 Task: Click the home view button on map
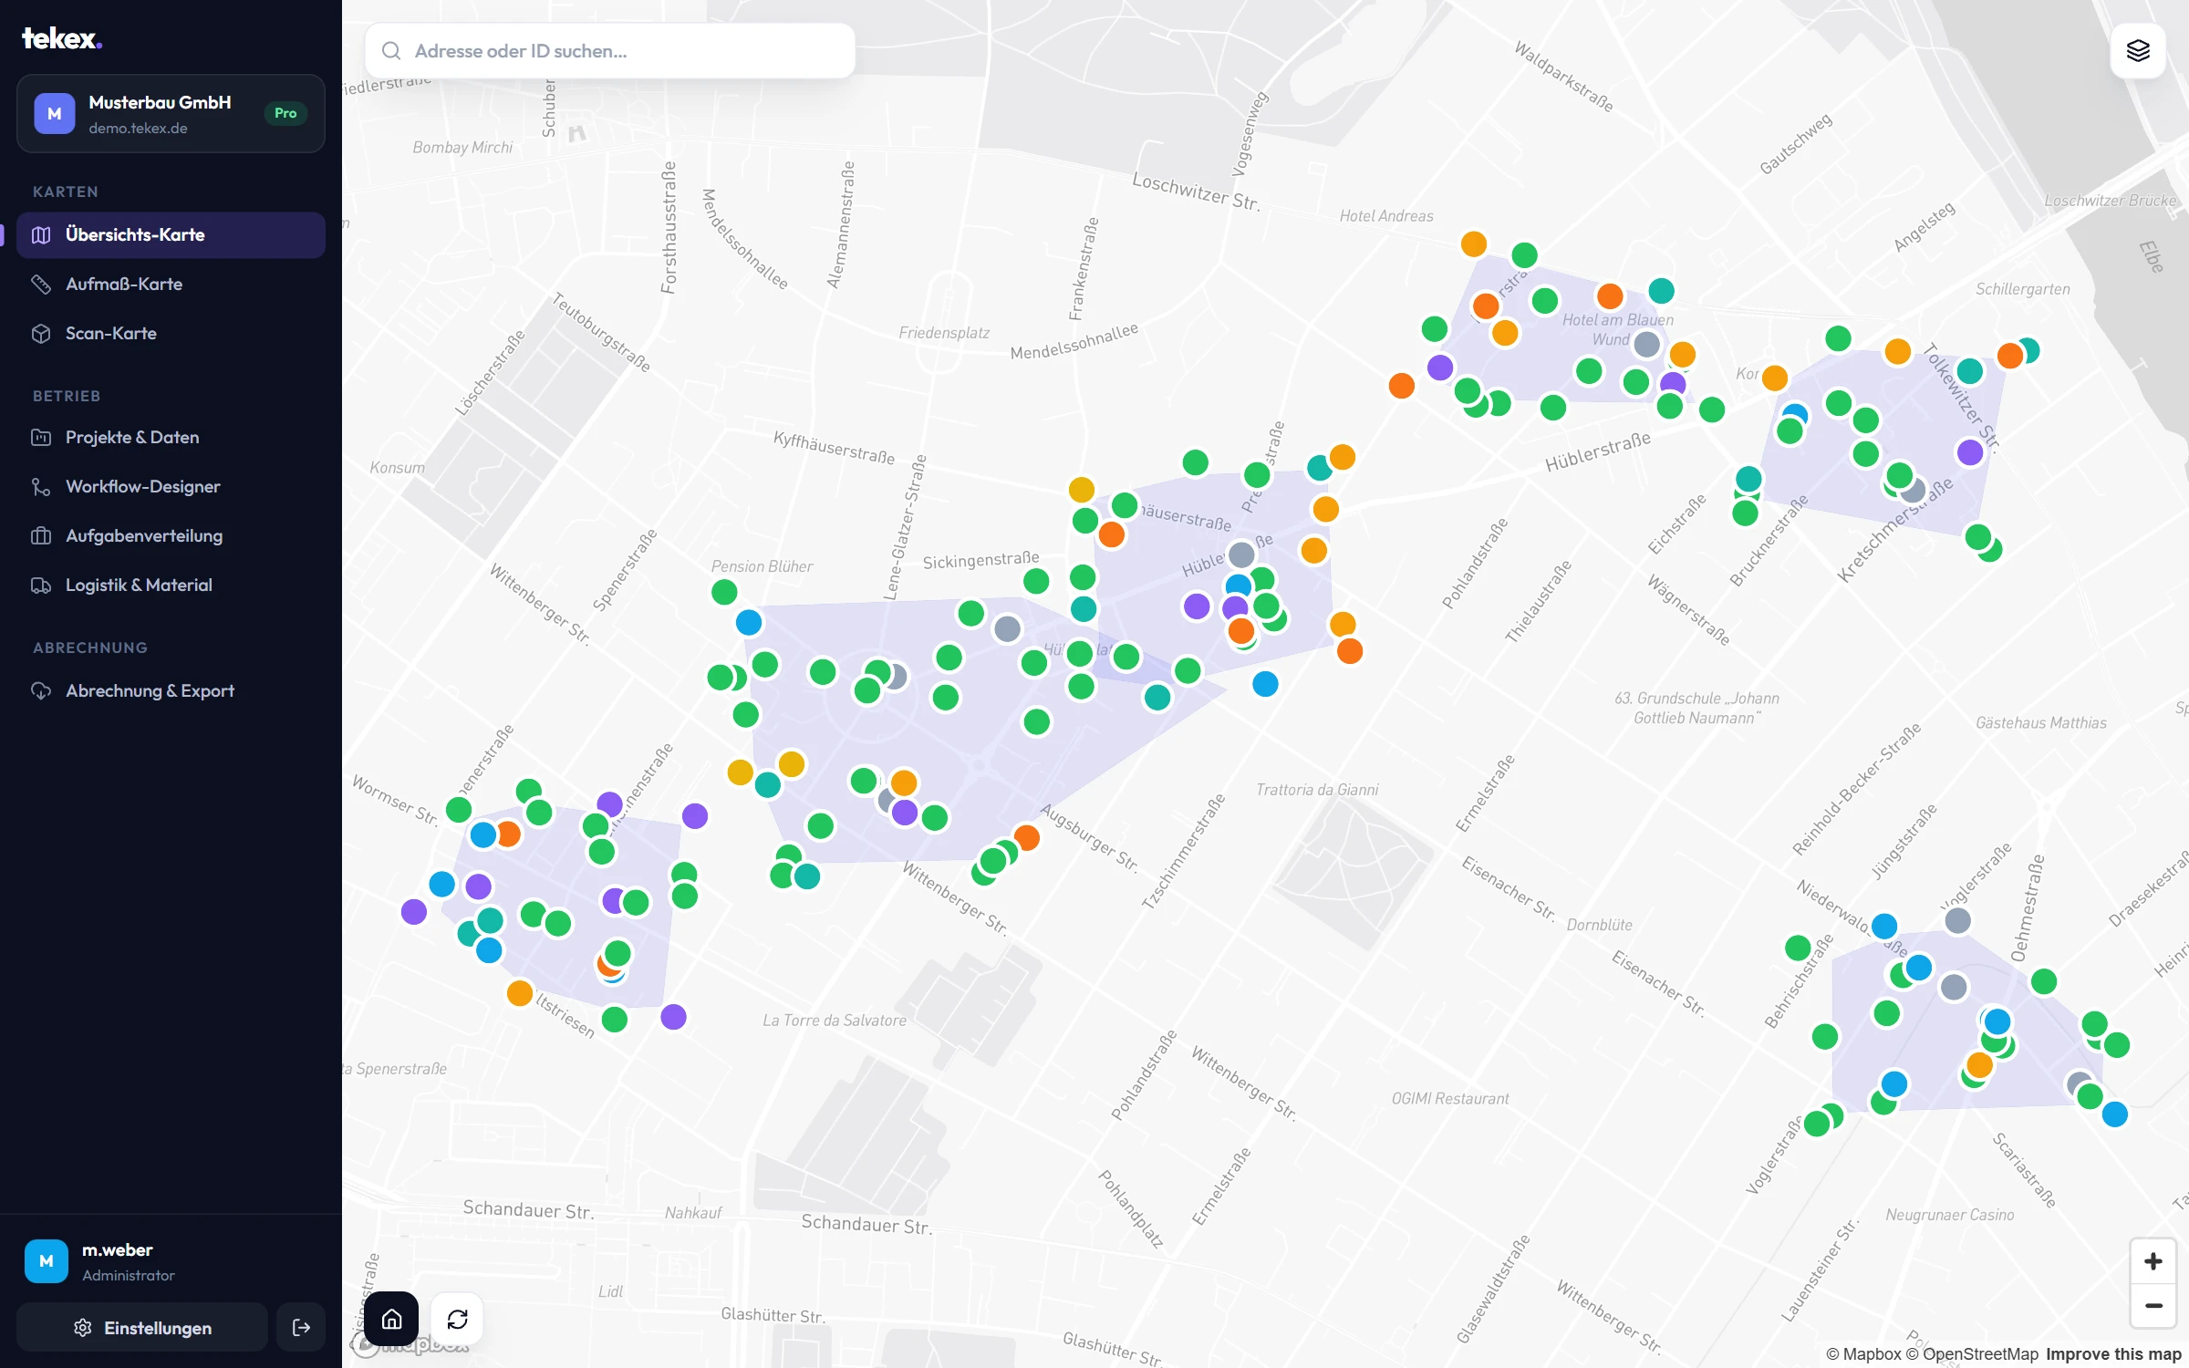click(391, 1319)
